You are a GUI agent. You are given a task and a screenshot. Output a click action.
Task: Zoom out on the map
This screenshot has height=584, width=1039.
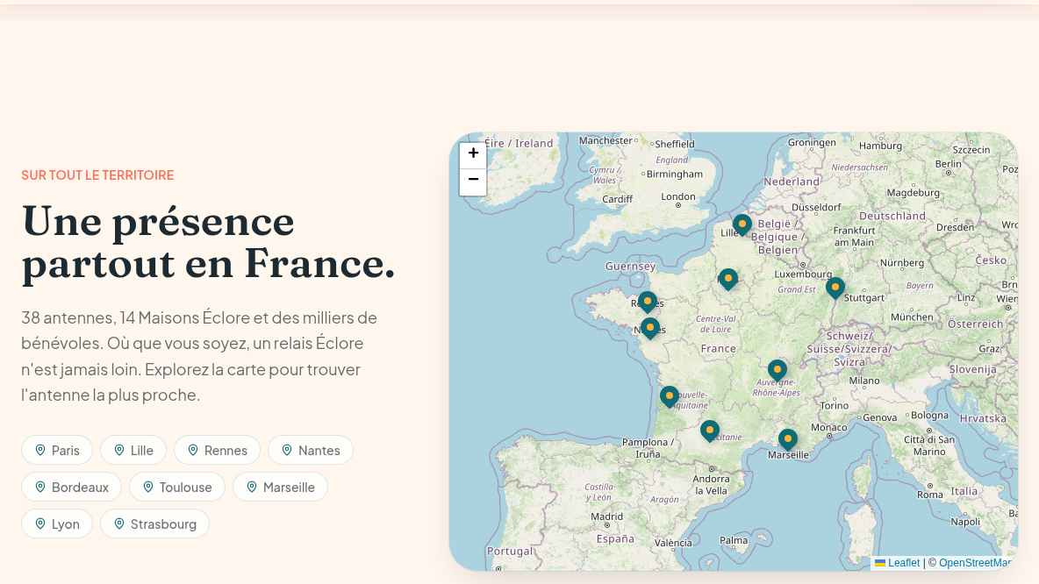(473, 182)
